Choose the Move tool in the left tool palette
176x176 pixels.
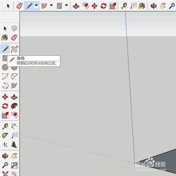pos(5,97)
